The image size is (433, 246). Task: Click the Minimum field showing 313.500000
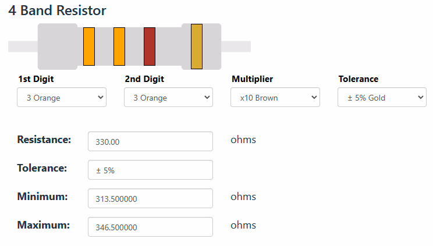pyautogui.click(x=150, y=198)
